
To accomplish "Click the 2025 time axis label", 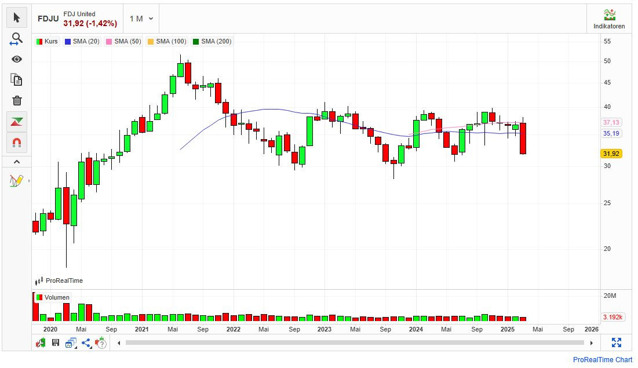I will [x=508, y=329].
